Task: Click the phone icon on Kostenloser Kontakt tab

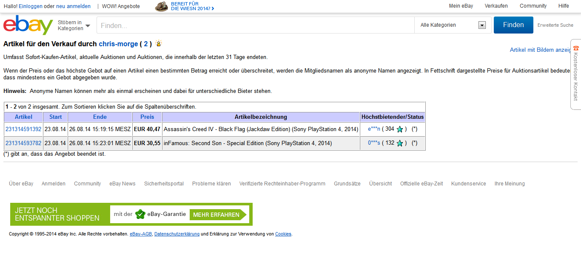Action: click(576, 48)
